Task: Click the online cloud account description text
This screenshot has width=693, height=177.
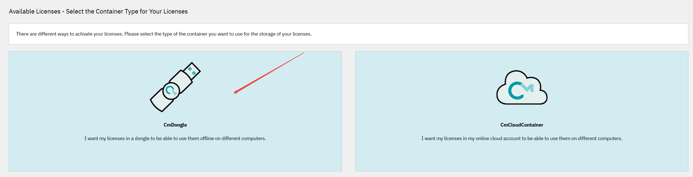Action: click(x=522, y=138)
